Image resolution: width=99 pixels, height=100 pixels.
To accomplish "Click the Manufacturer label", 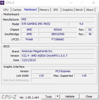I will (x=11, y=20).
